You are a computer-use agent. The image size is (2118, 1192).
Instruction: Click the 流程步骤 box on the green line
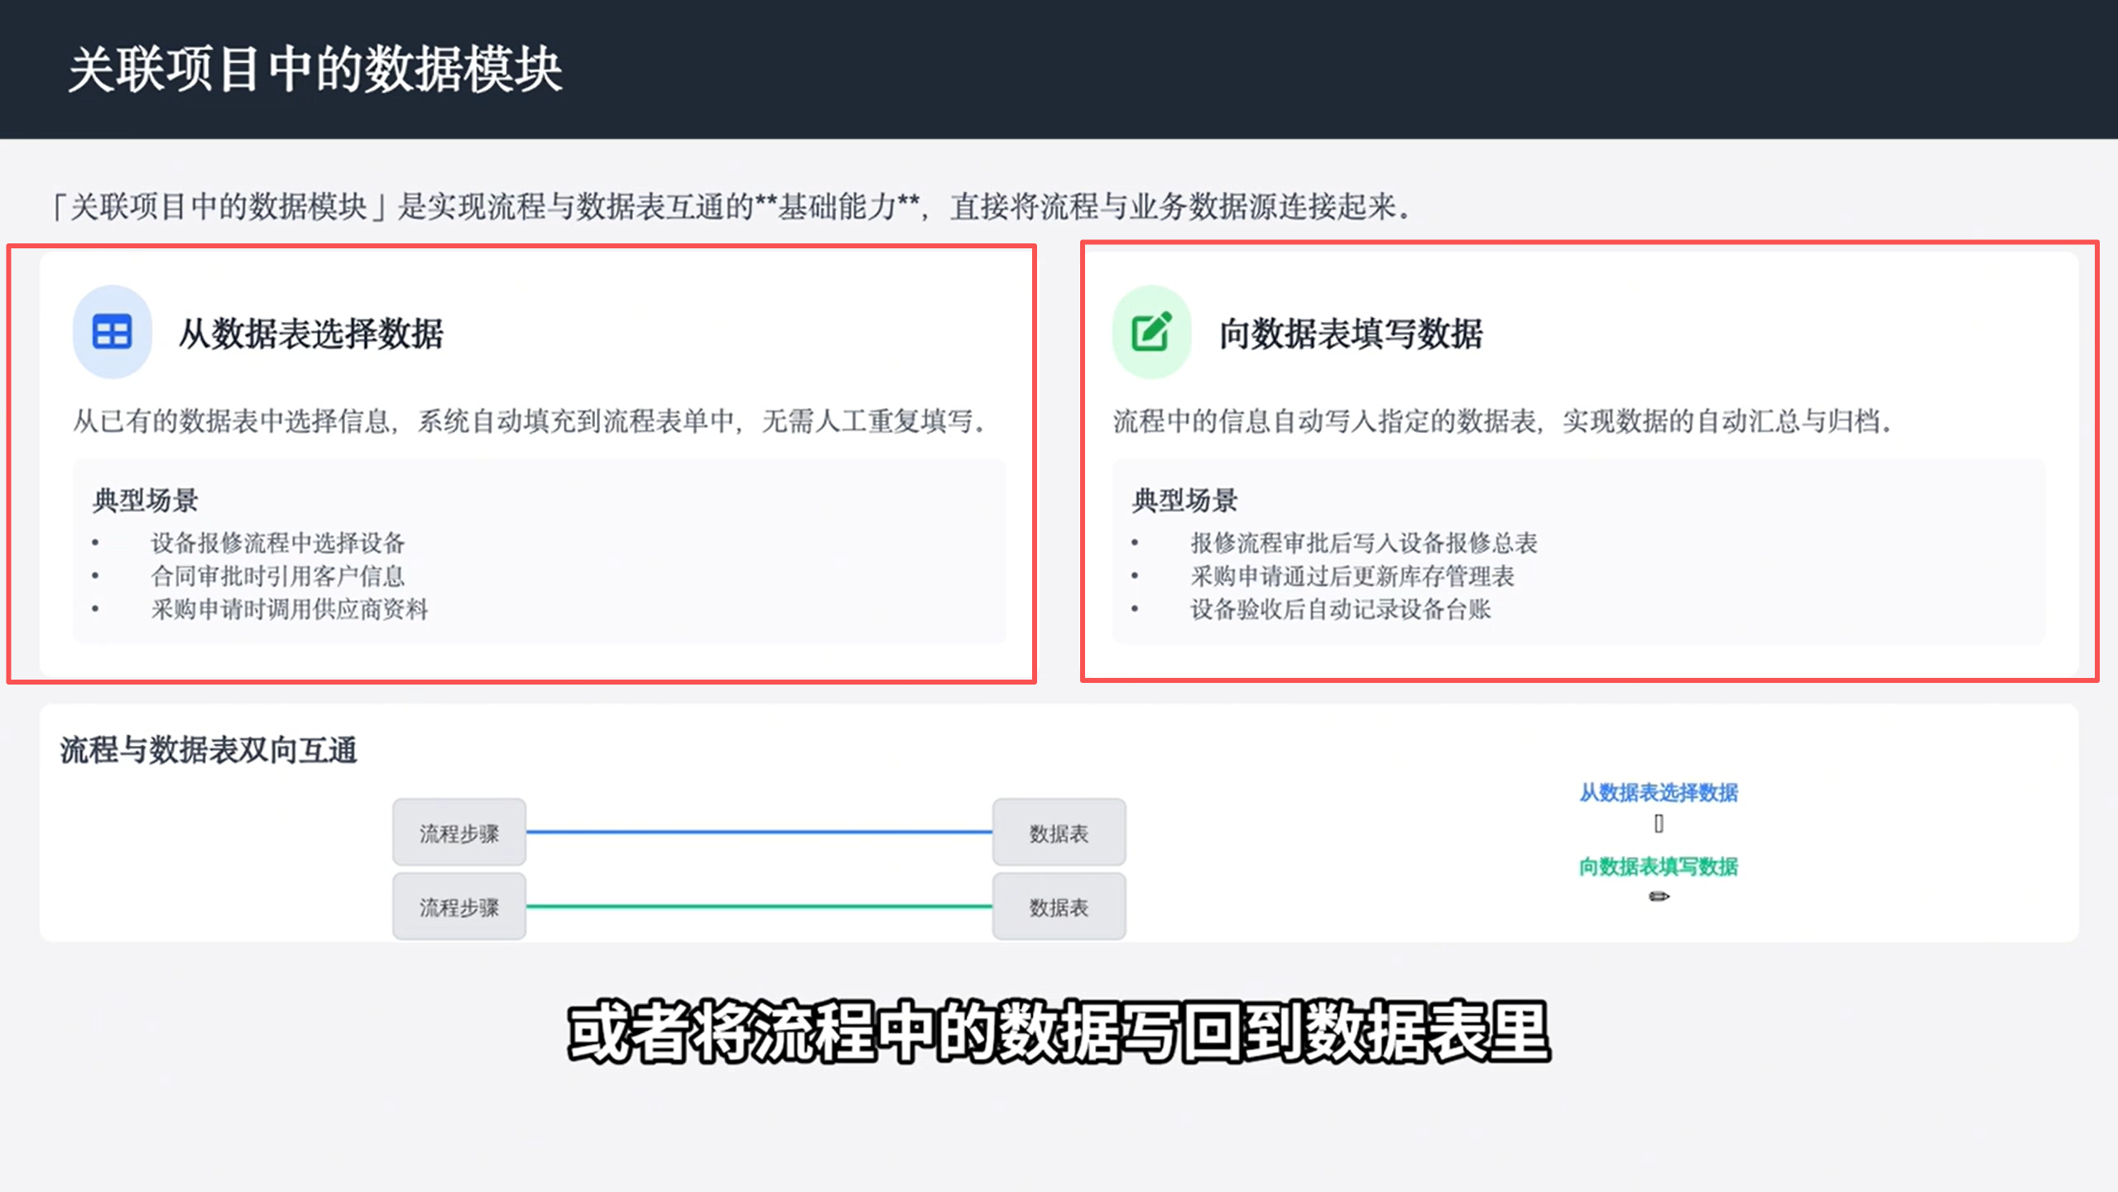[x=459, y=906]
